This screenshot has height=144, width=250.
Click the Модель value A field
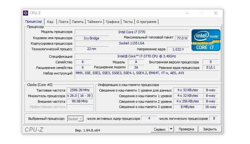click(x=136, y=62)
